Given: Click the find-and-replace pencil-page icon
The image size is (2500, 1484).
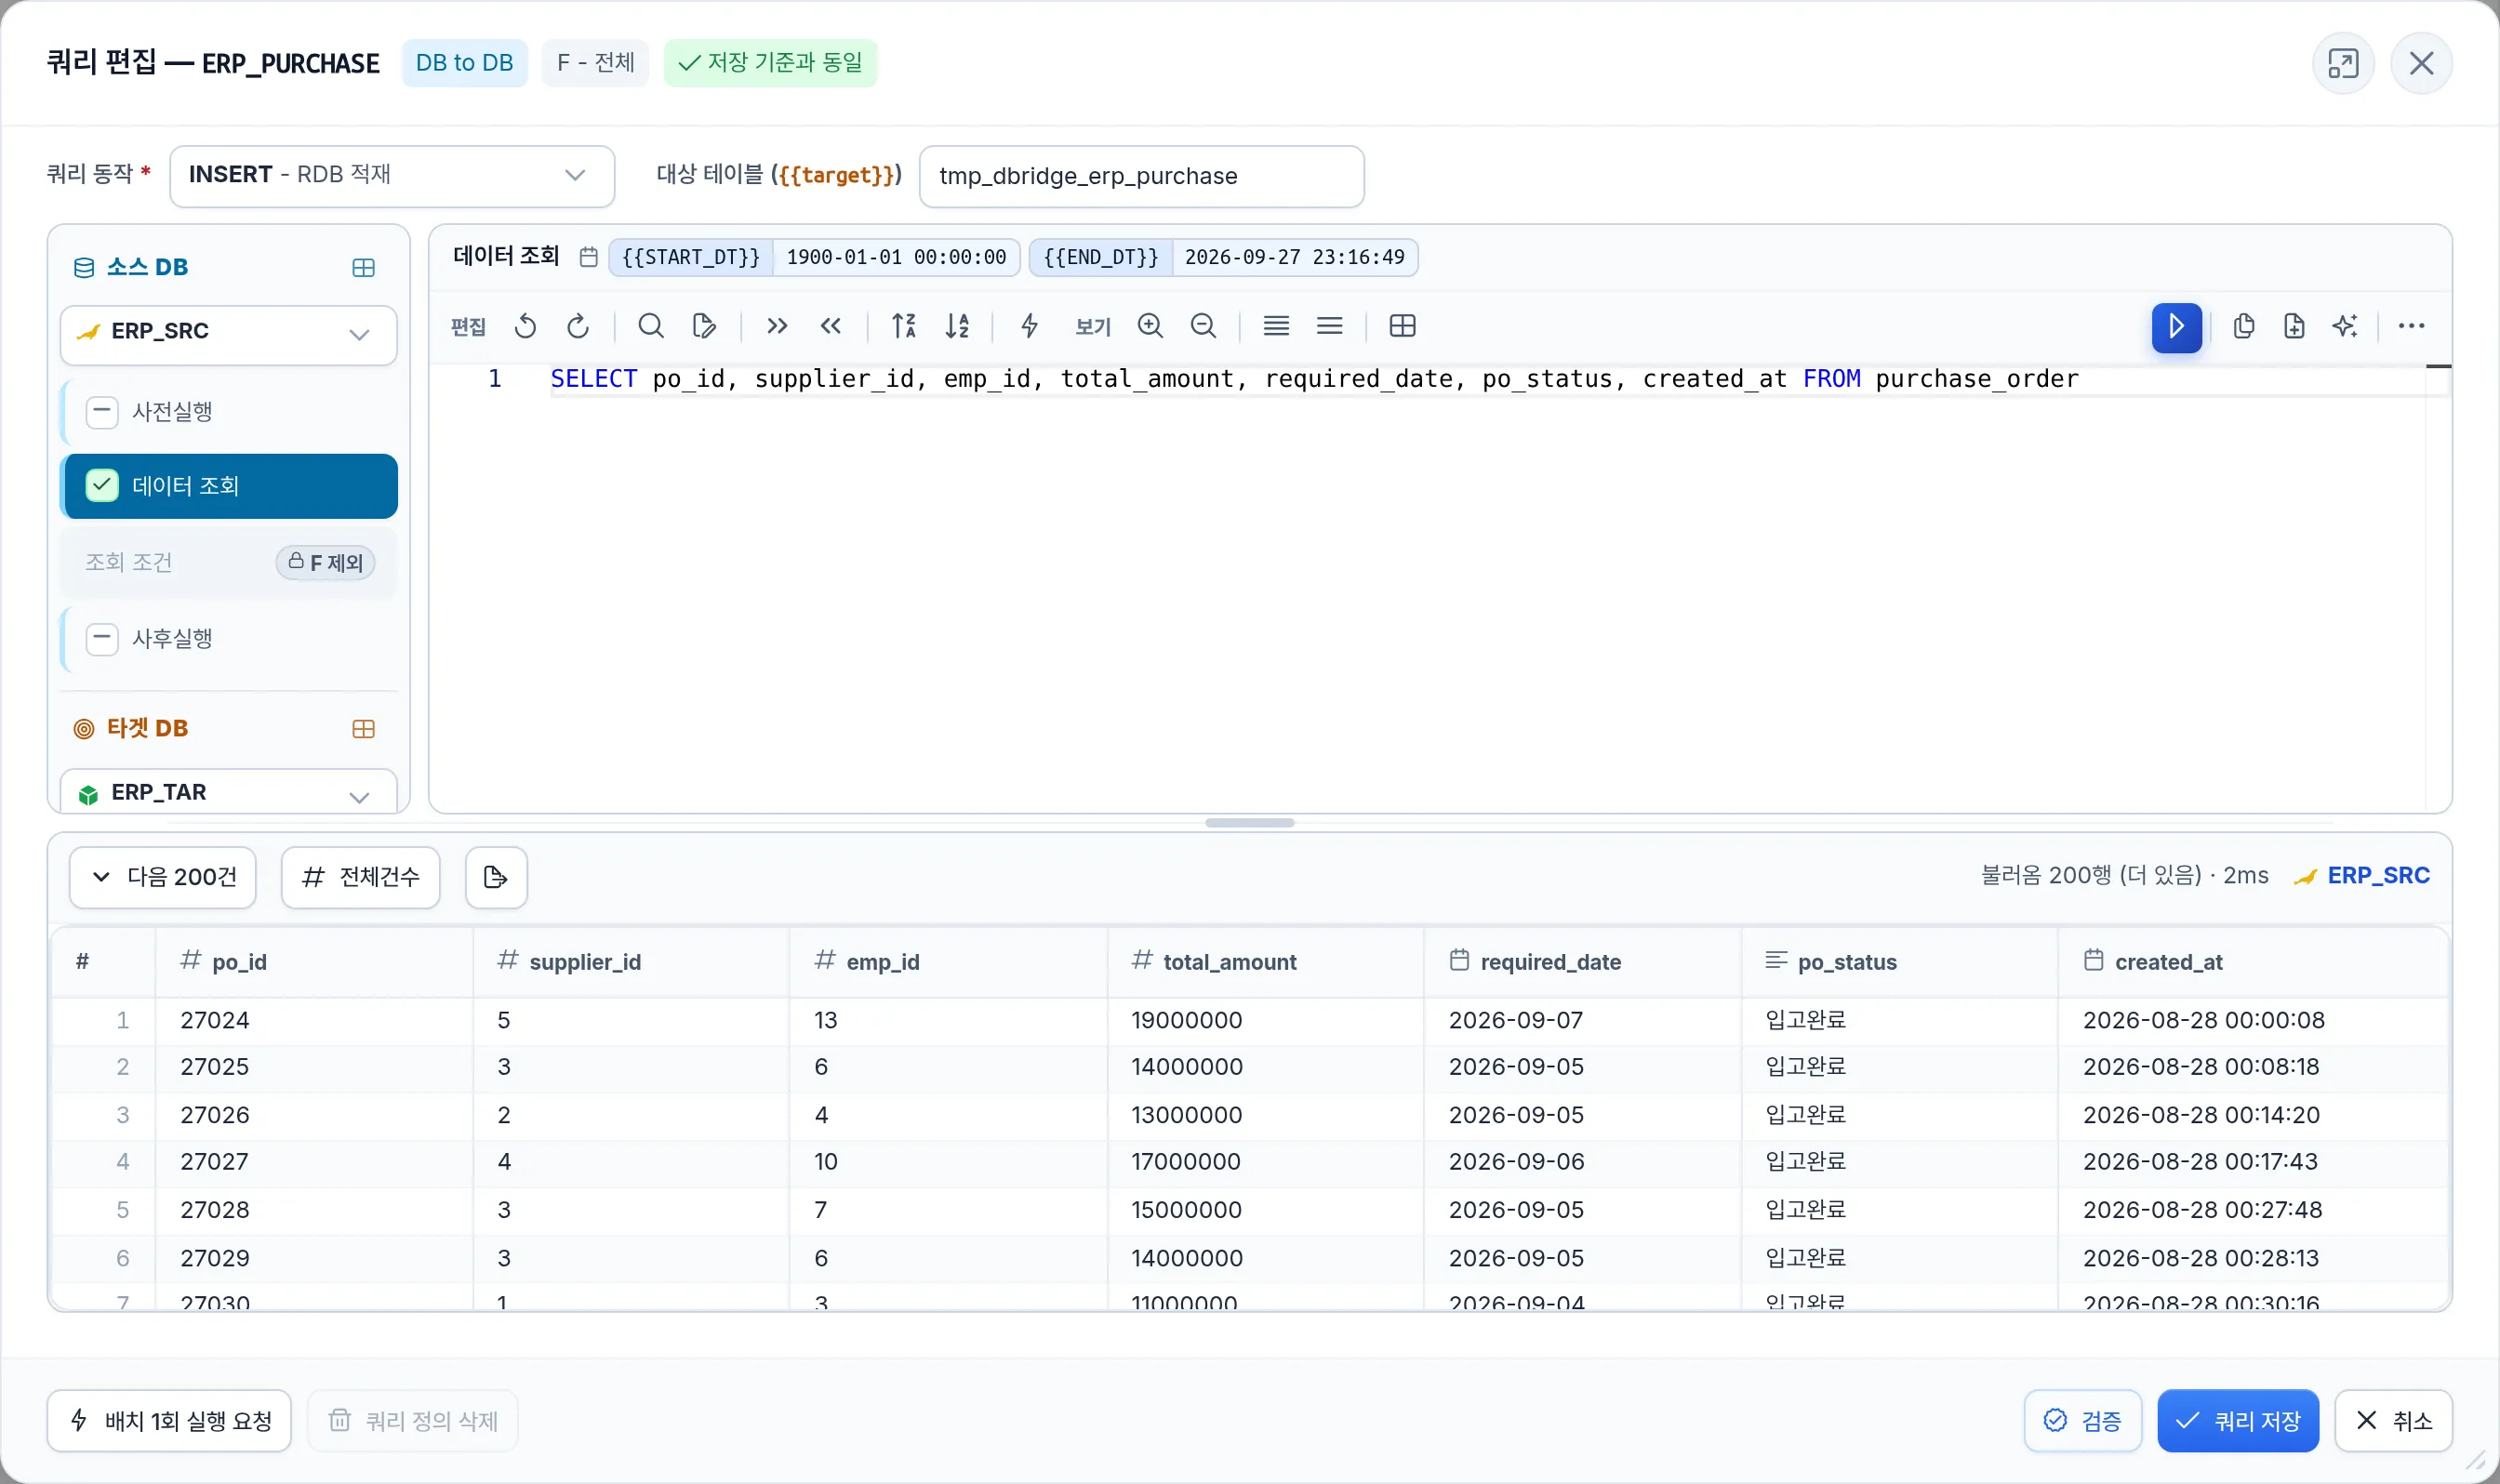Looking at the screenshot, I should 704,326.
